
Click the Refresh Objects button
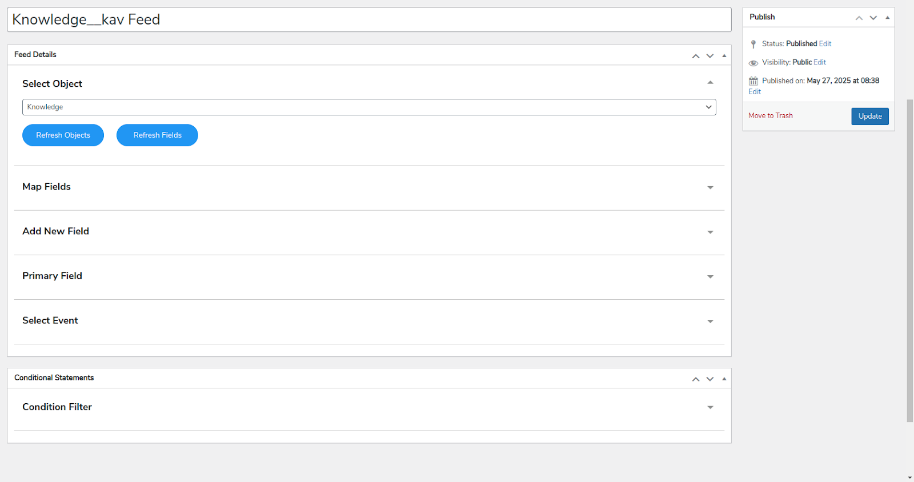[x=63, y=135]
